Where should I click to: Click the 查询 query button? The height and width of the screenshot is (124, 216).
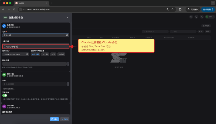201,31
